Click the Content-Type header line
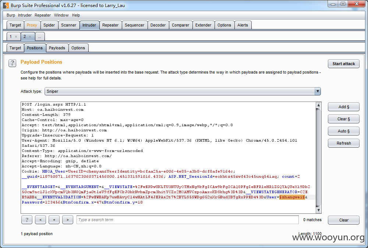 pyautogui.click(x=82, y=151)
